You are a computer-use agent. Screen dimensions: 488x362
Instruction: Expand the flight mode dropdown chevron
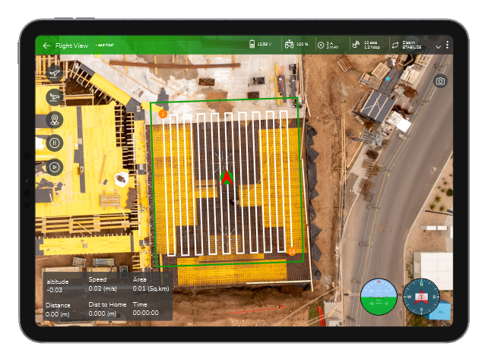[438, 47]
